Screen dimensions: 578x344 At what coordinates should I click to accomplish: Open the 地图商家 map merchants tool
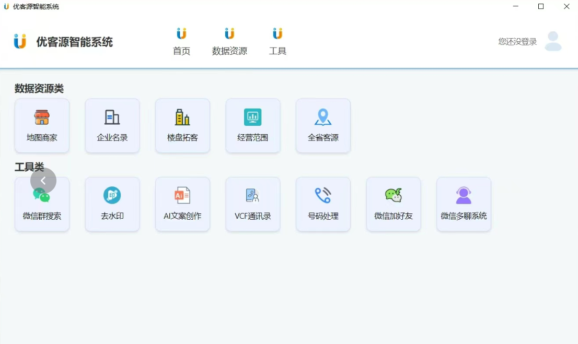click(42, 125)
